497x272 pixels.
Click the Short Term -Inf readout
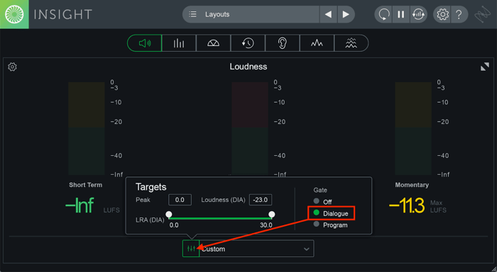click(x=80, y=205)
